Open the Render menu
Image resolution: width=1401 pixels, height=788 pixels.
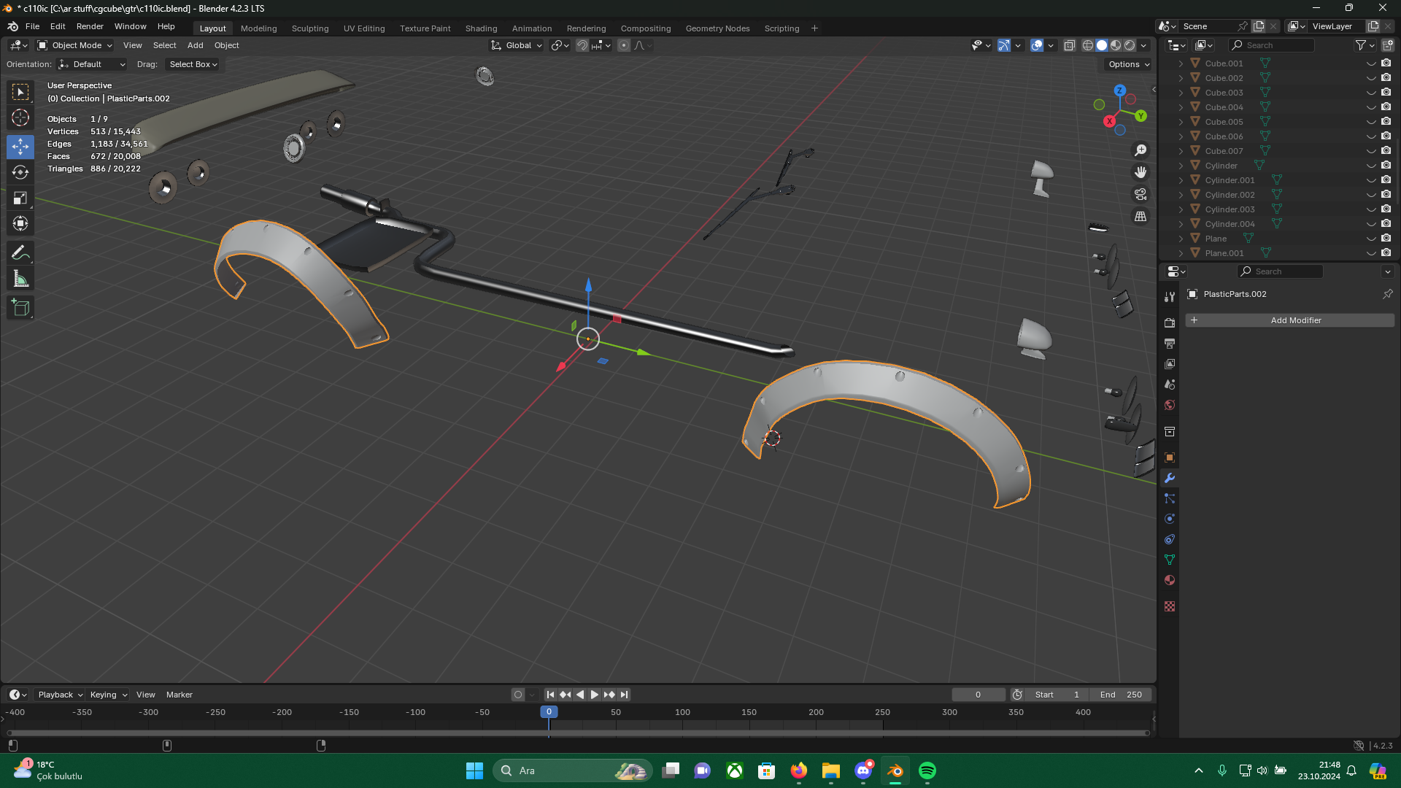(x=90, y=26)
